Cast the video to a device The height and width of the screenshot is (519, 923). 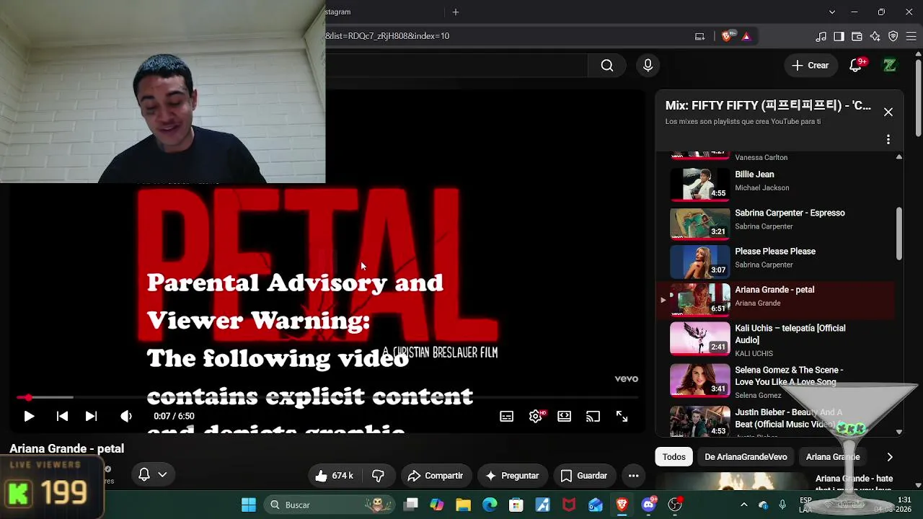[593, 416]
